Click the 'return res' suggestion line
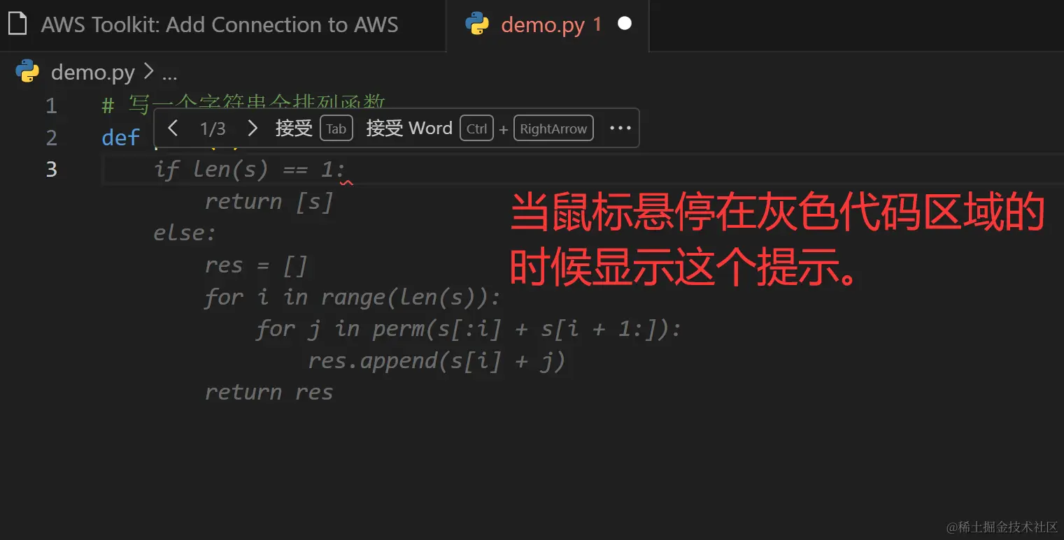The height and width of the screenshot is (540, 1064). (x=269, y=392)
